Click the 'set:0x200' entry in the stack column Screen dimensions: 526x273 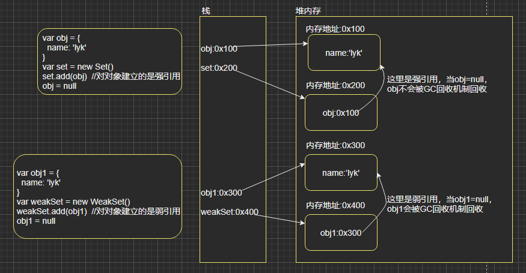(219, 68)
